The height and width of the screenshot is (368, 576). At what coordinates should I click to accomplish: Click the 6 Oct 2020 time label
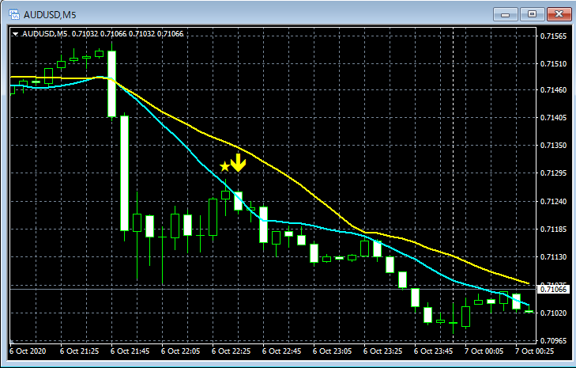pyautogui.click(x=28, y=351)
